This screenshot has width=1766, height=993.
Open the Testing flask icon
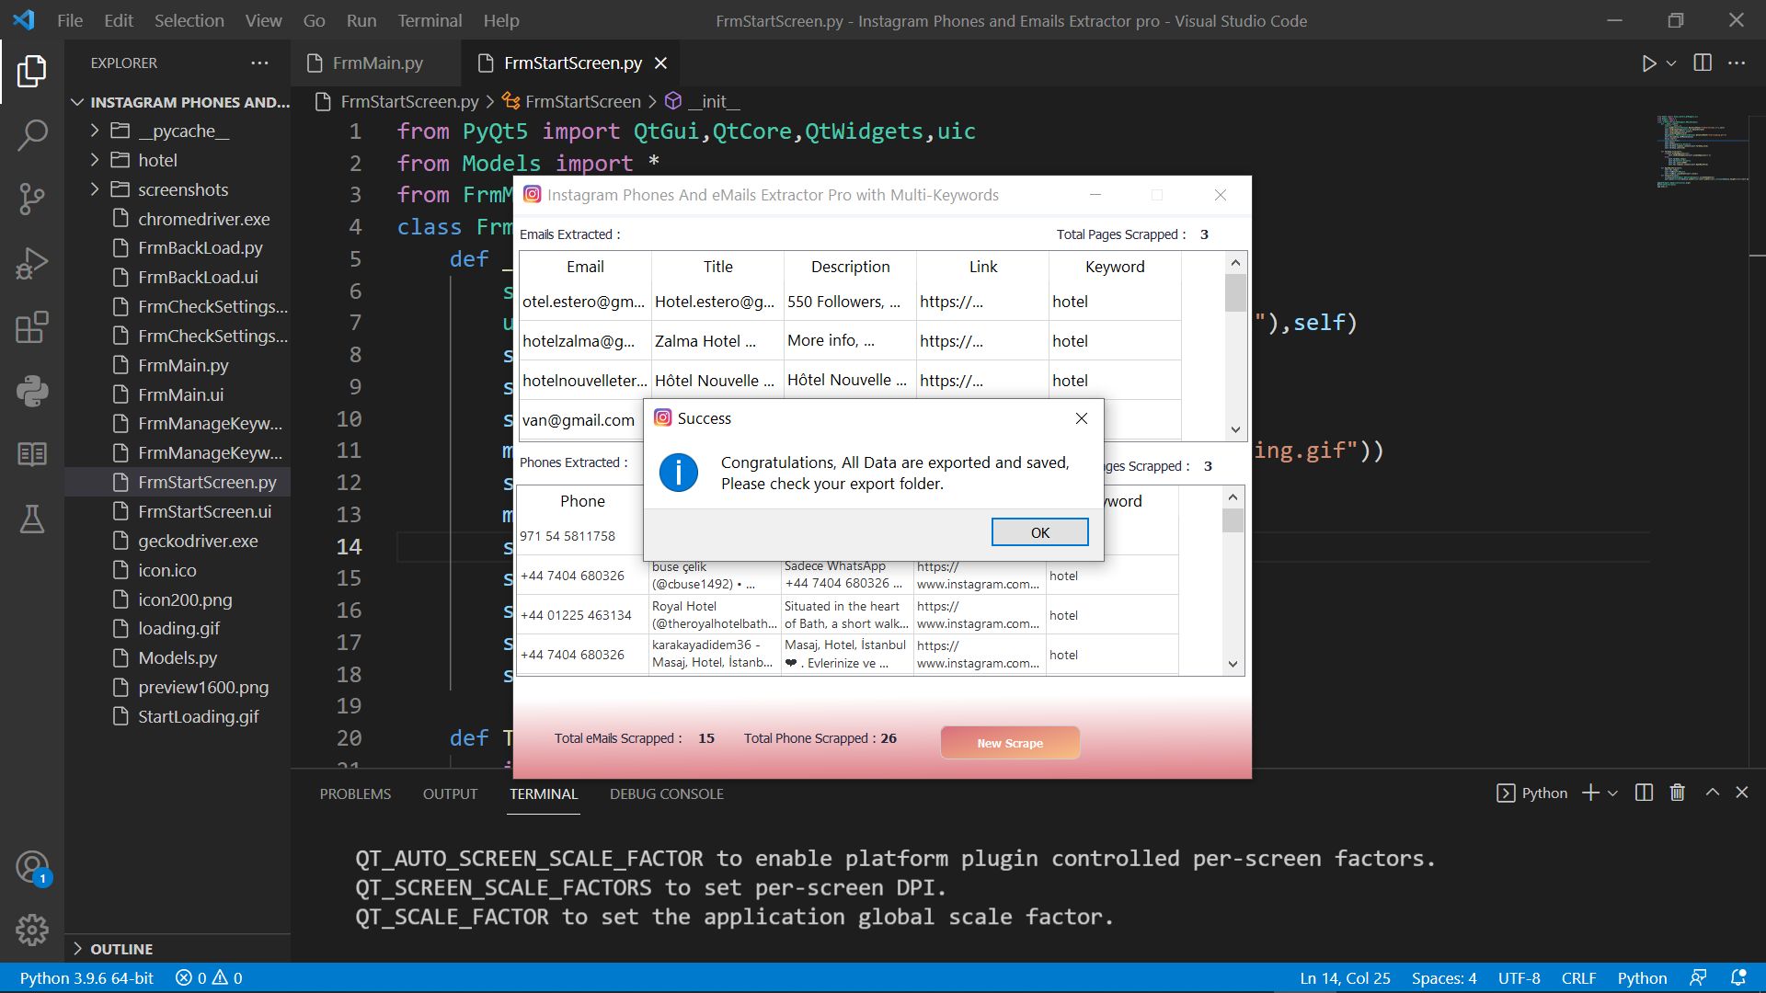point(32,519)
